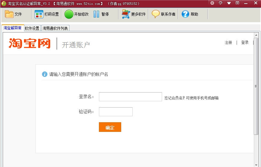The height and width of the screenshot is (167, 261).
Task: Focus the 验证码 input field
Action: (116, 112)
